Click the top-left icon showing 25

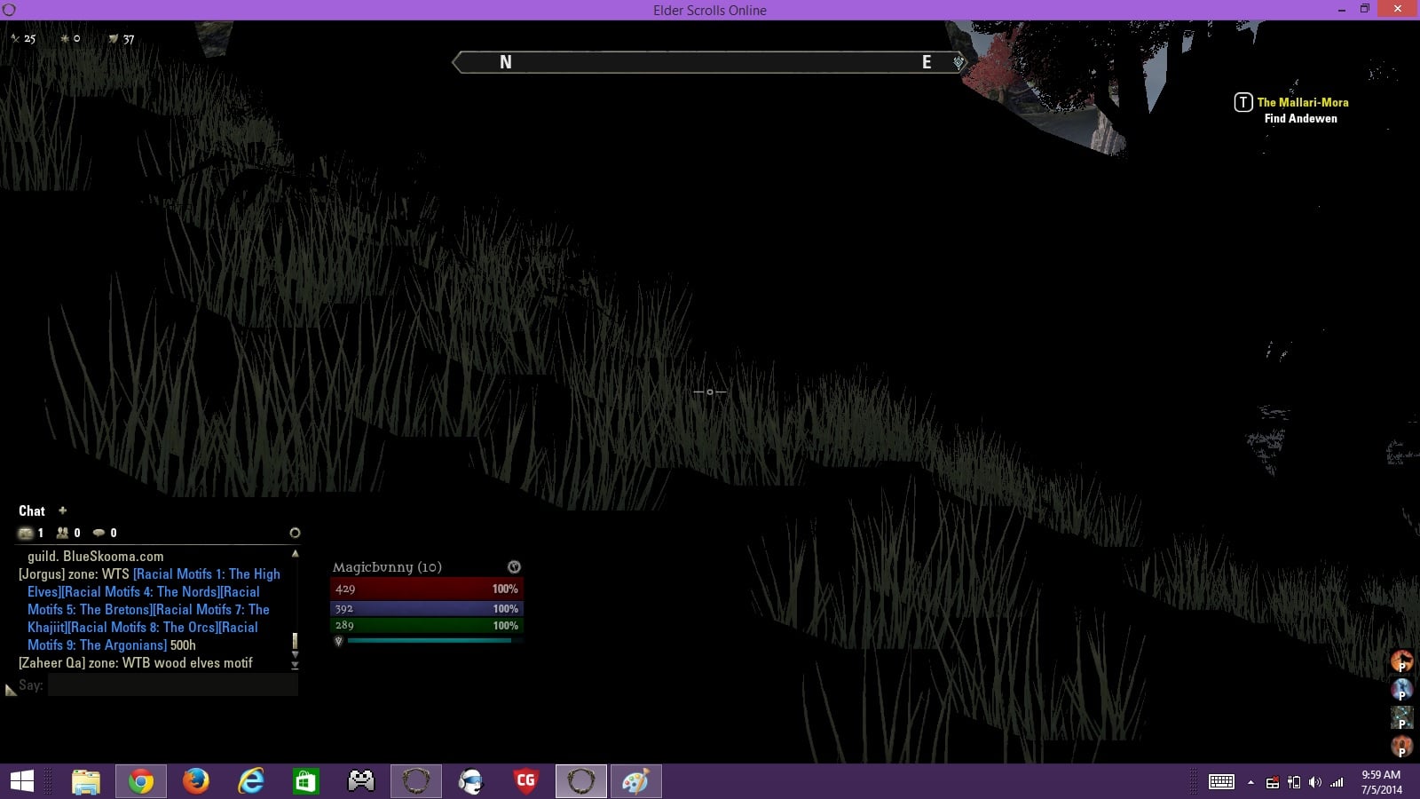coord(15,39)
